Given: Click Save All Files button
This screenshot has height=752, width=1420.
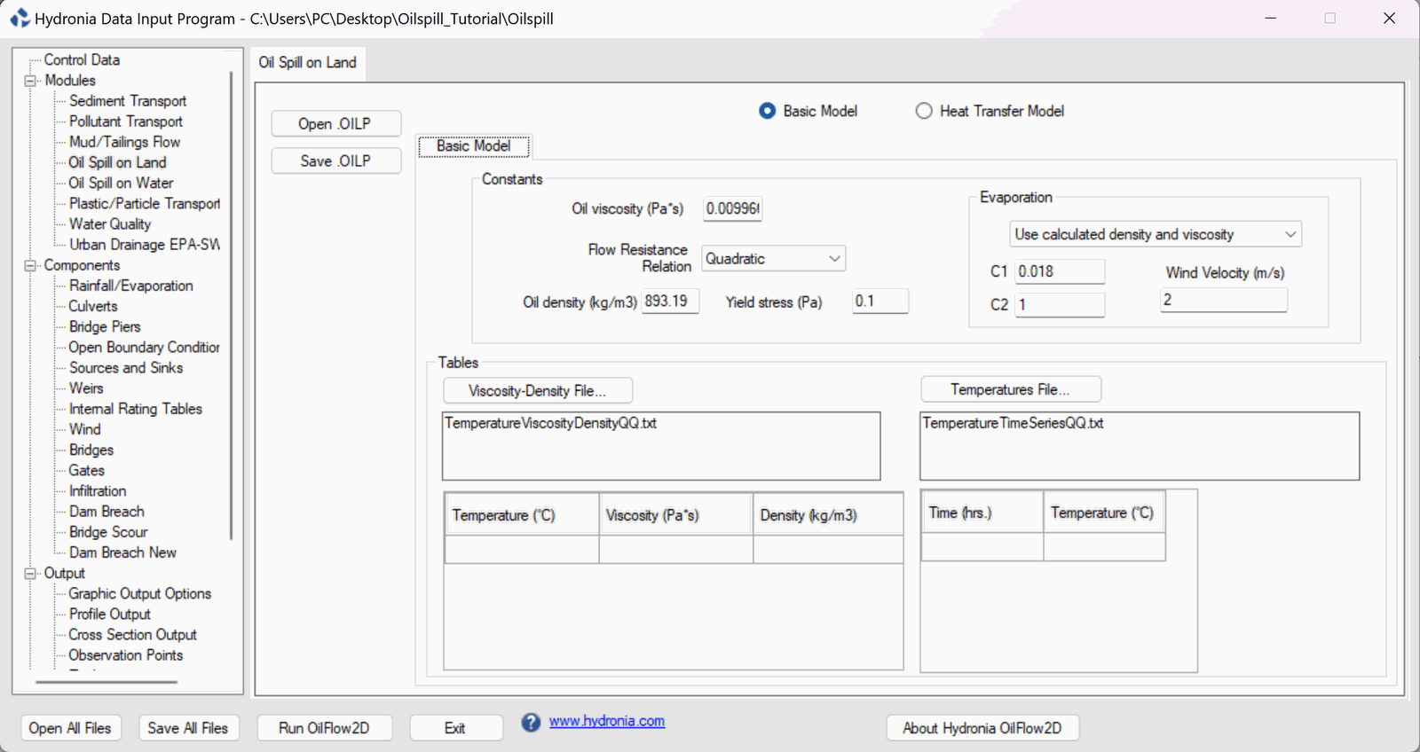Looking at the screenshot, I should pyautogui.click(x=188, y=728).
